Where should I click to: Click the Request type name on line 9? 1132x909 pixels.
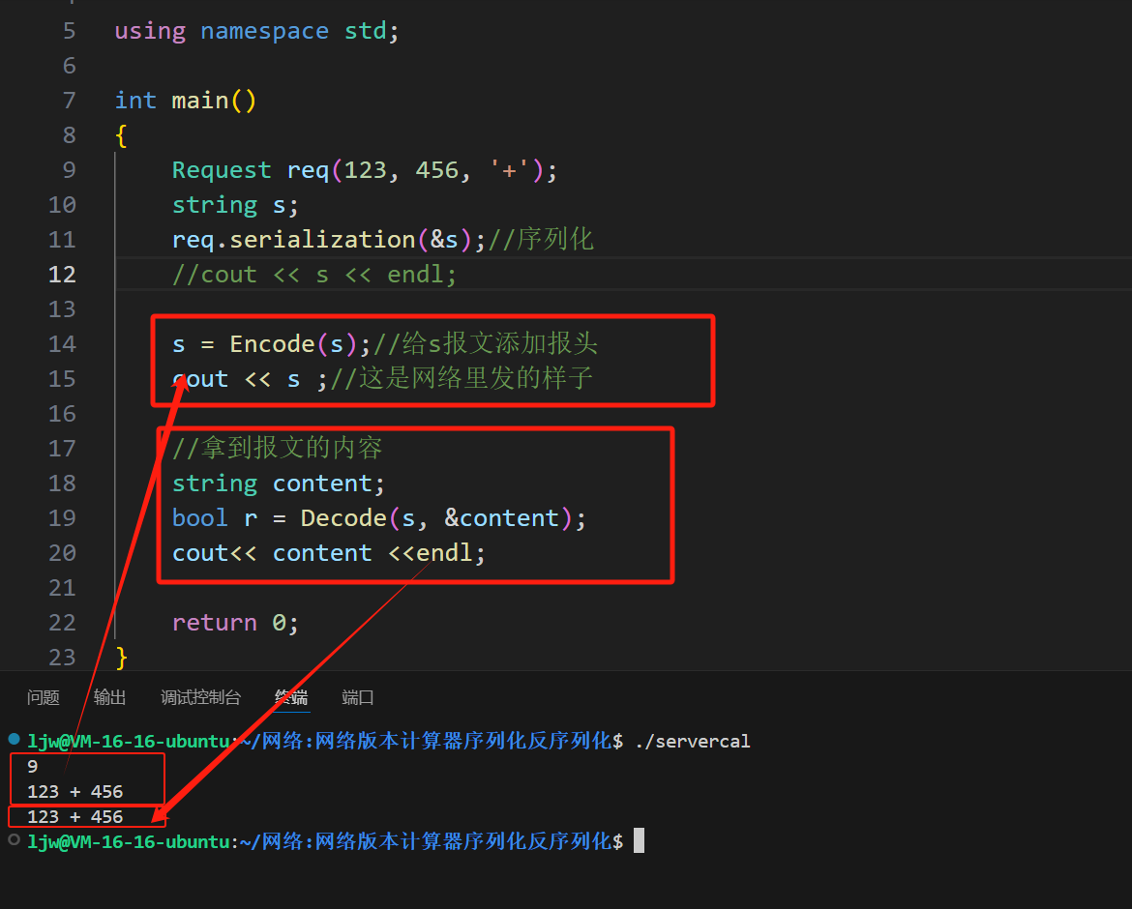tap(222, 170)
